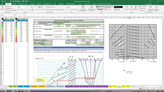Open the font size dropdown
This screenshot has height=92, width=164.
coord(30,7)
